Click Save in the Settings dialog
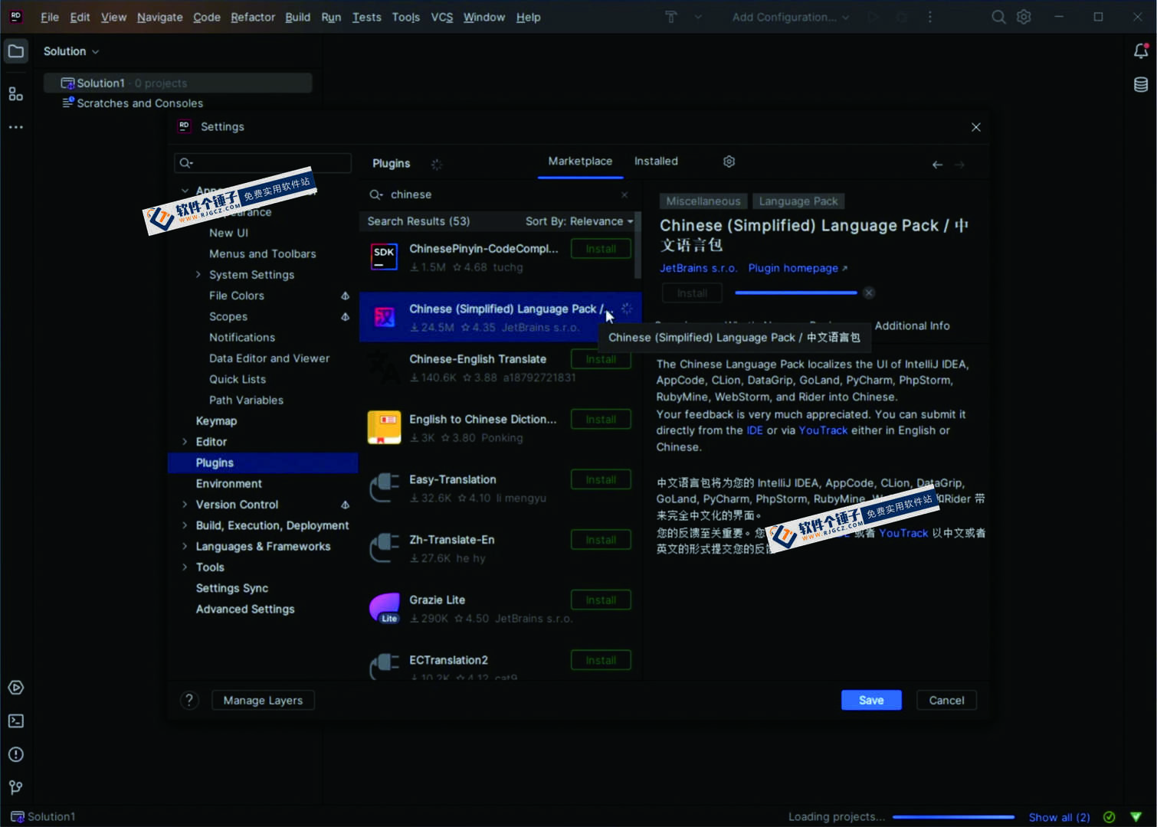Image resolution: width=1157 pixels, height=827 pixels. [x=871, y=700]
